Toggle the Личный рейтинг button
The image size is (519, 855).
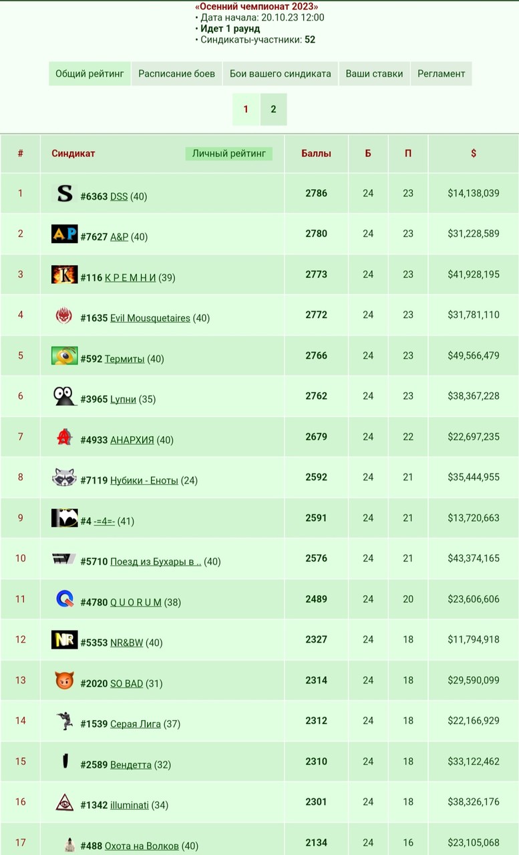pyautogui.click(x=229, y=154)
